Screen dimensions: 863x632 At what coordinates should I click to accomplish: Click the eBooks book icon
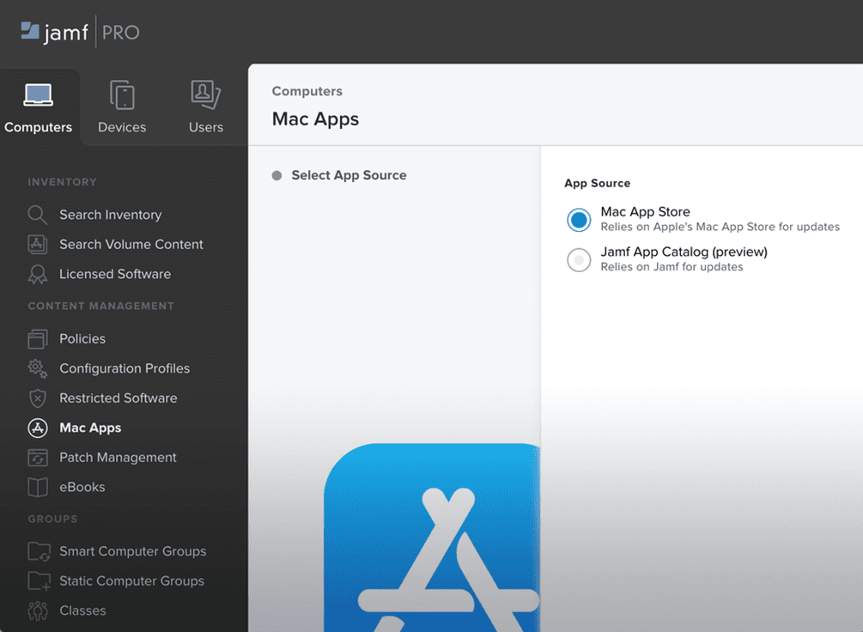38,487
